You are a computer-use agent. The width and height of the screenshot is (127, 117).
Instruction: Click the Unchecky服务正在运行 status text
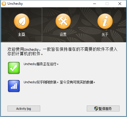[41, 64]
